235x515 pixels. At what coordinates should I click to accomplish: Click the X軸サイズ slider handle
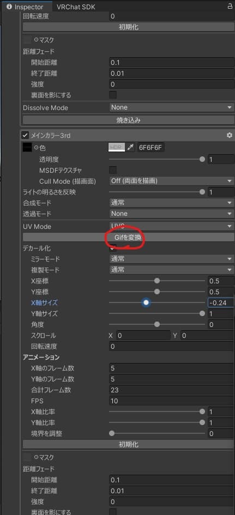click(146, 302)
